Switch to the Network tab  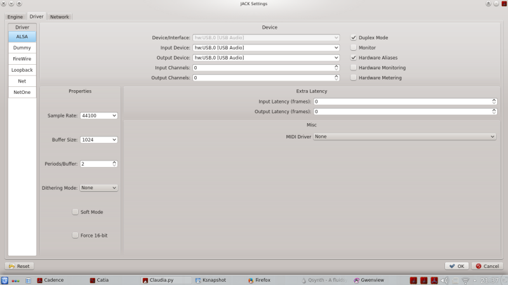coord(60,17)
